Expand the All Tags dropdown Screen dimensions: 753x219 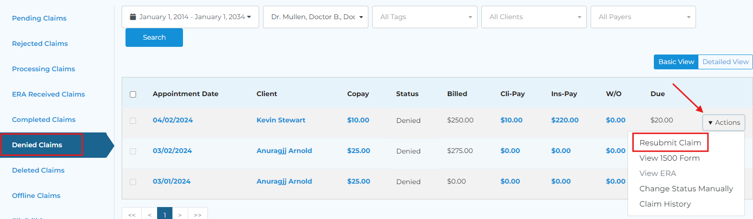pos(424,17)
